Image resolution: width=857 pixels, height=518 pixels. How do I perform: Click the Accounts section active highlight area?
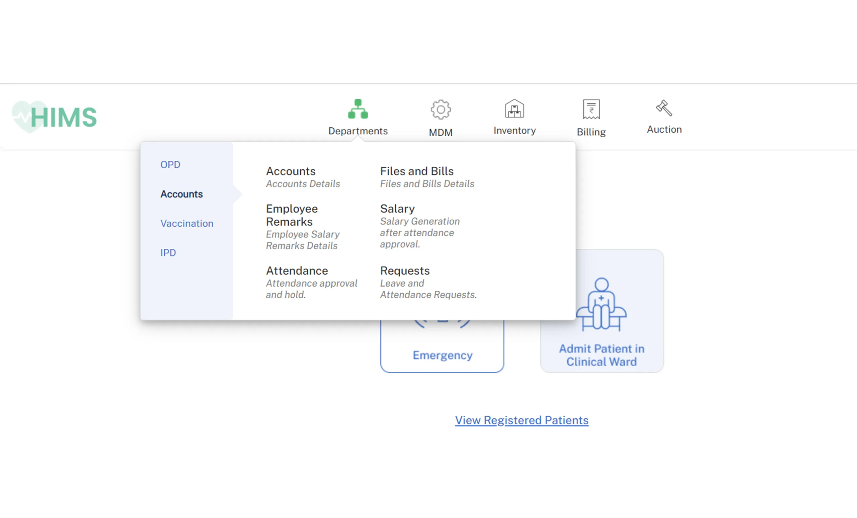181,194
